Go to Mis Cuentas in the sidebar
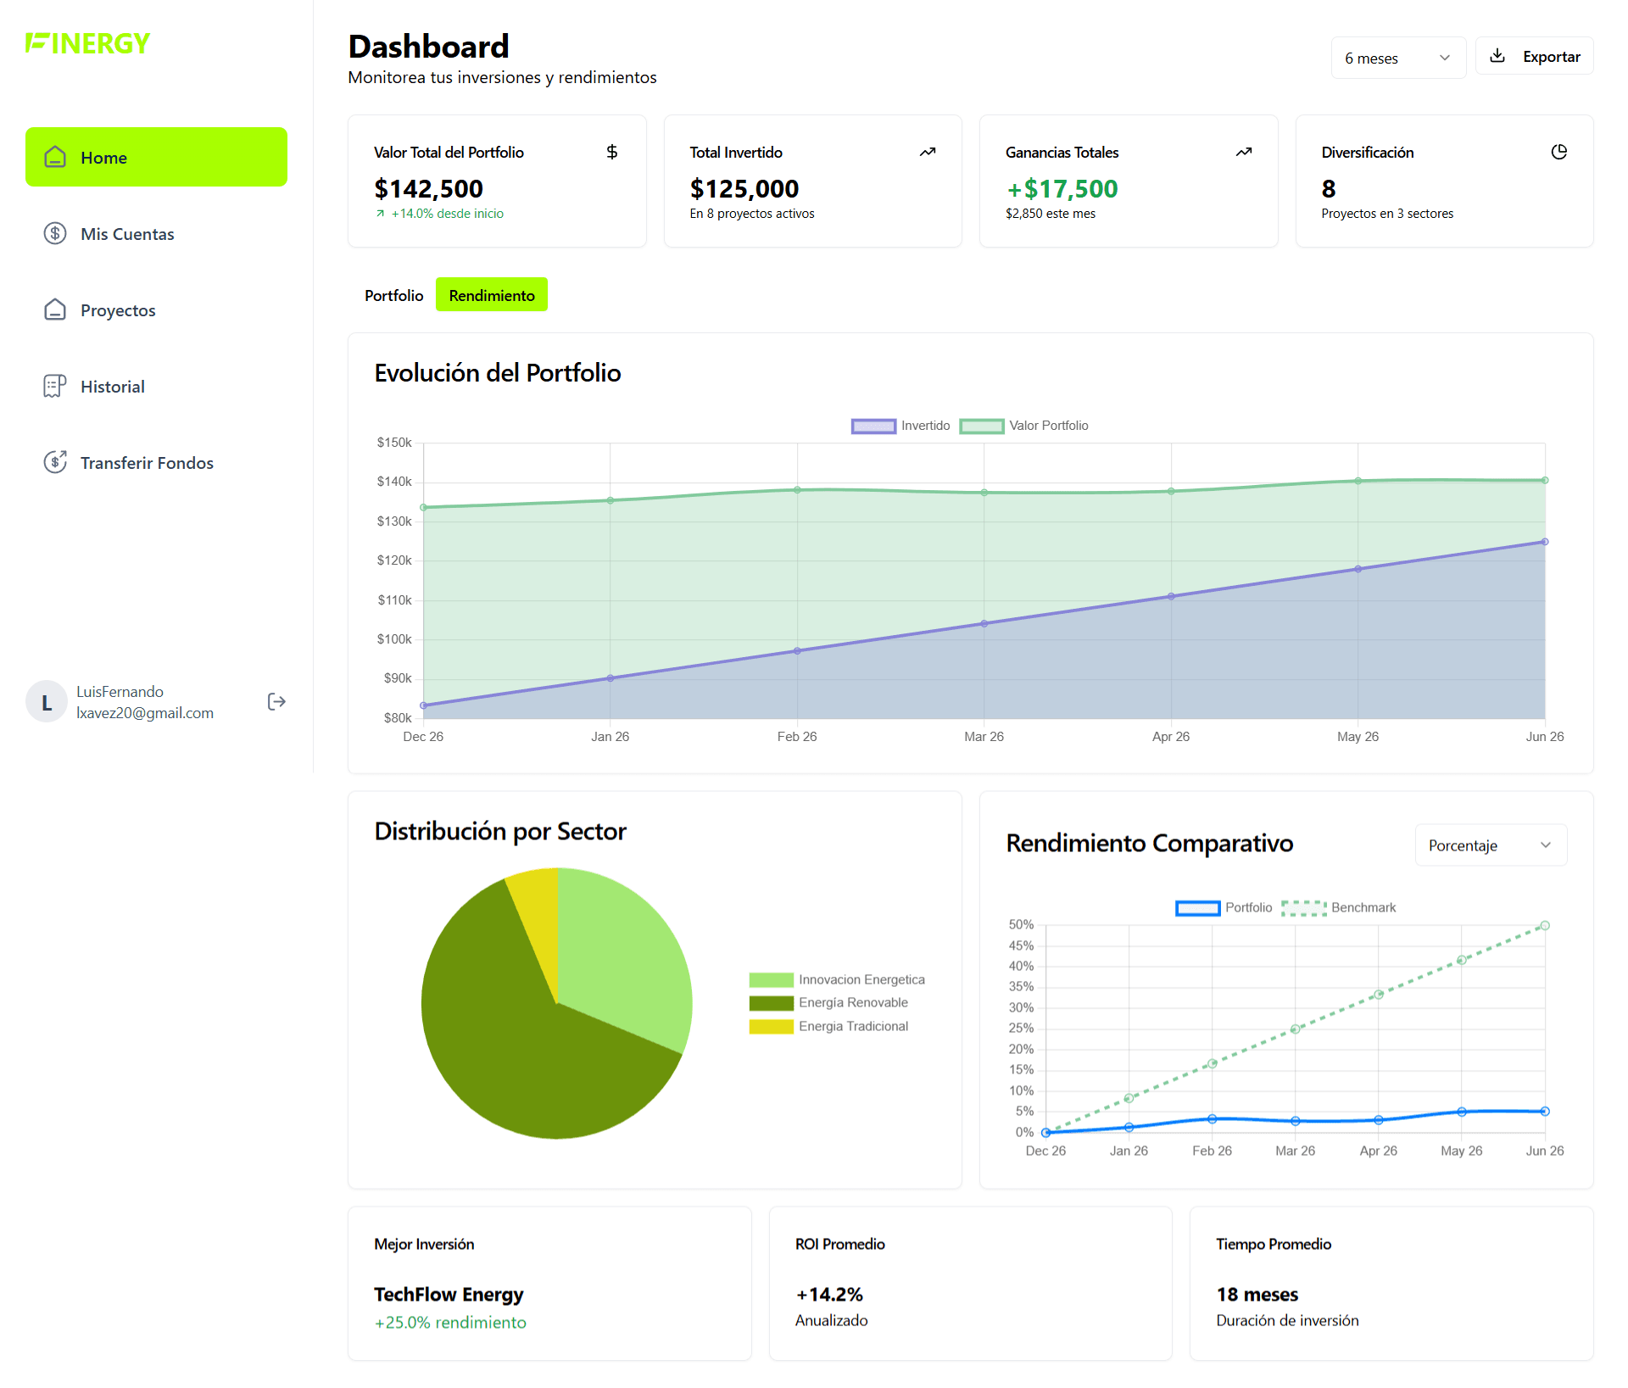 tap(127, 234)
